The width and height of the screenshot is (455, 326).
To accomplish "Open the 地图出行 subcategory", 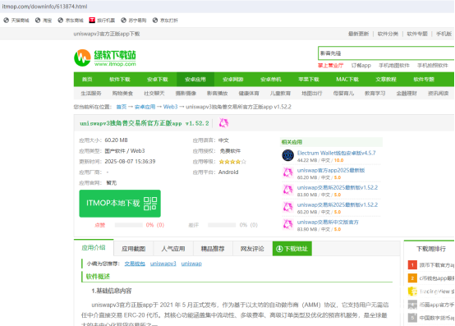I will pos(312,94).
